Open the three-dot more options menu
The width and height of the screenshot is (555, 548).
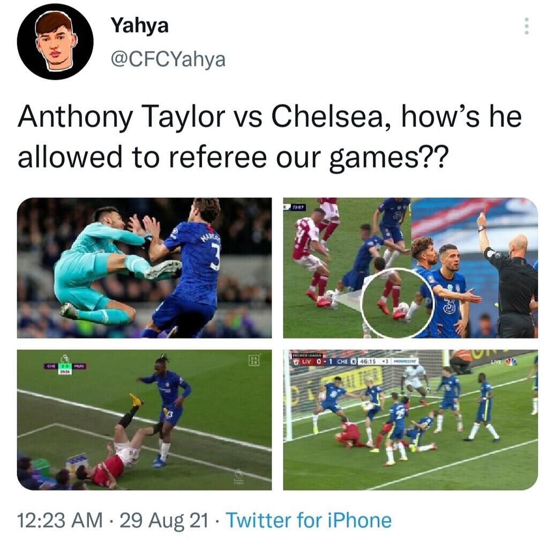coord(526,26)
